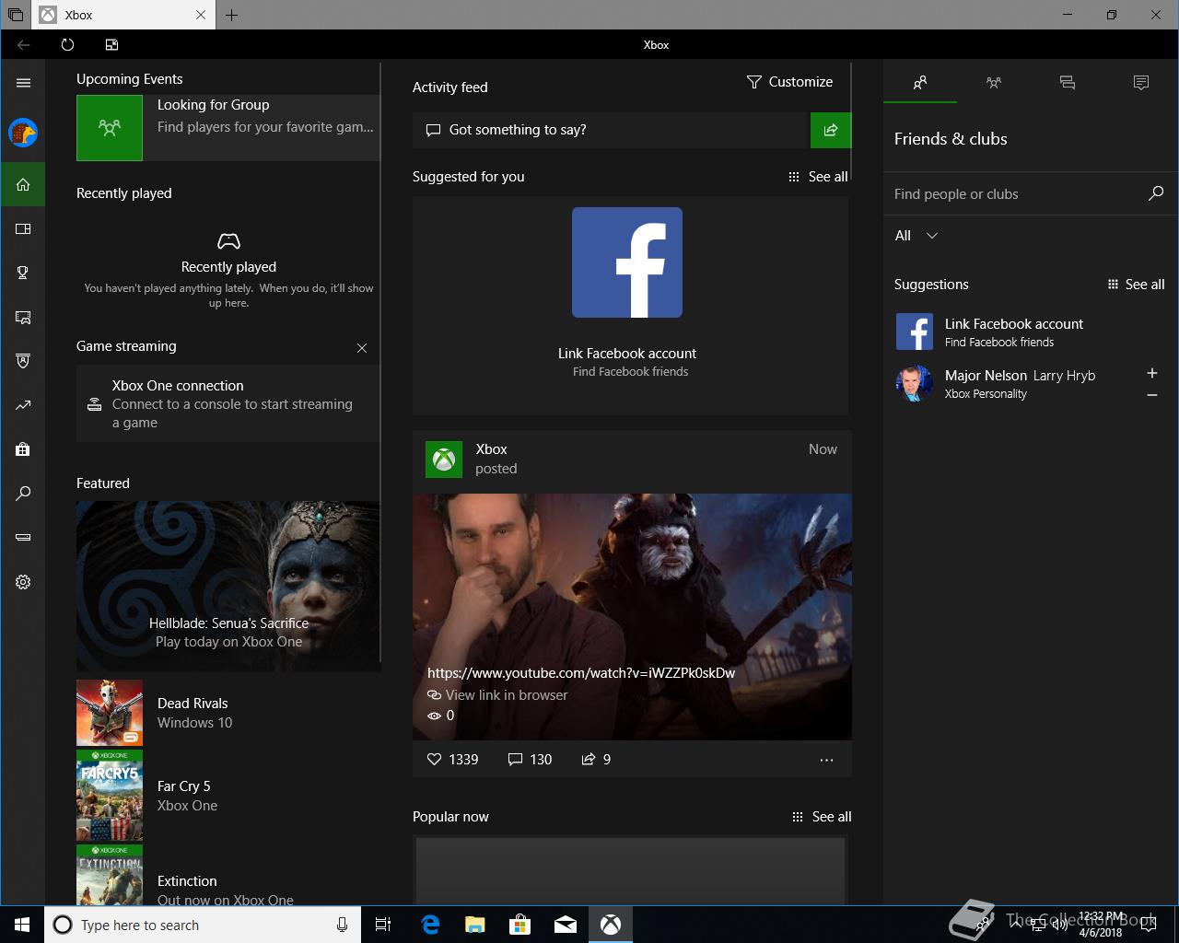Screen dimensions: 1179x943
Task: Click the pop-out window icon next to refresh
Action: pos(111,44)
